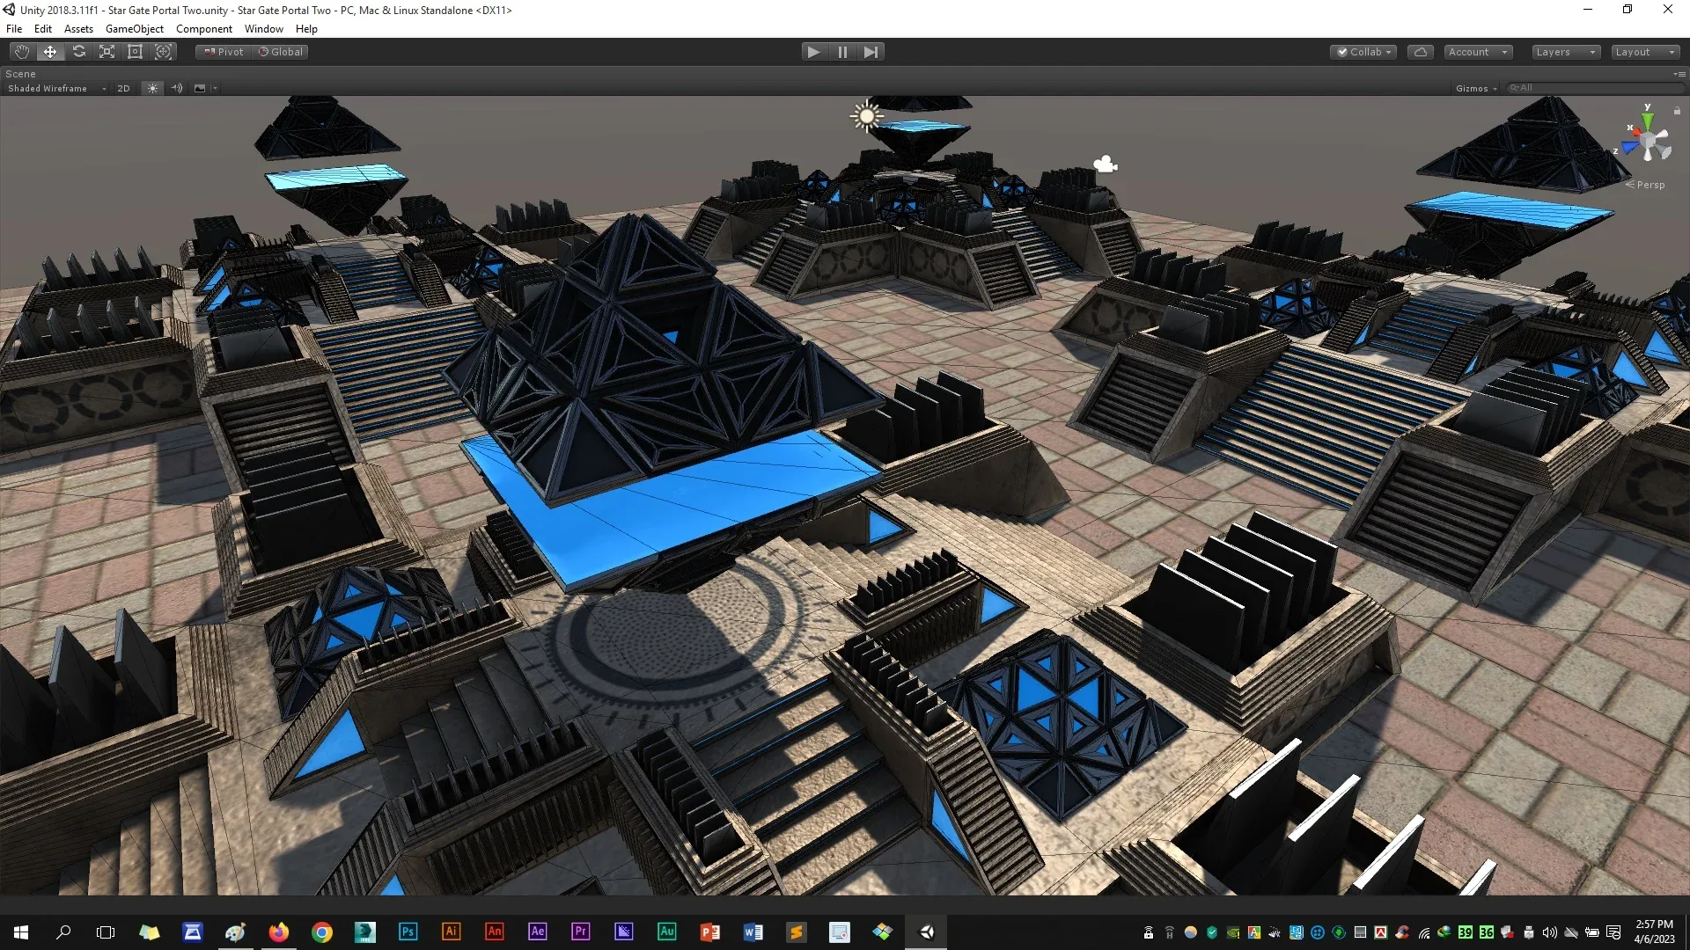Select the directional light sun gizmo
This screenshot has width=1690, height=950.
pyautogui.click(x=867, y=116)
